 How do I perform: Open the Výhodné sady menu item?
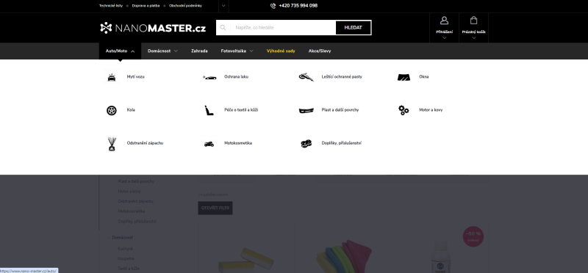(281, 51)
